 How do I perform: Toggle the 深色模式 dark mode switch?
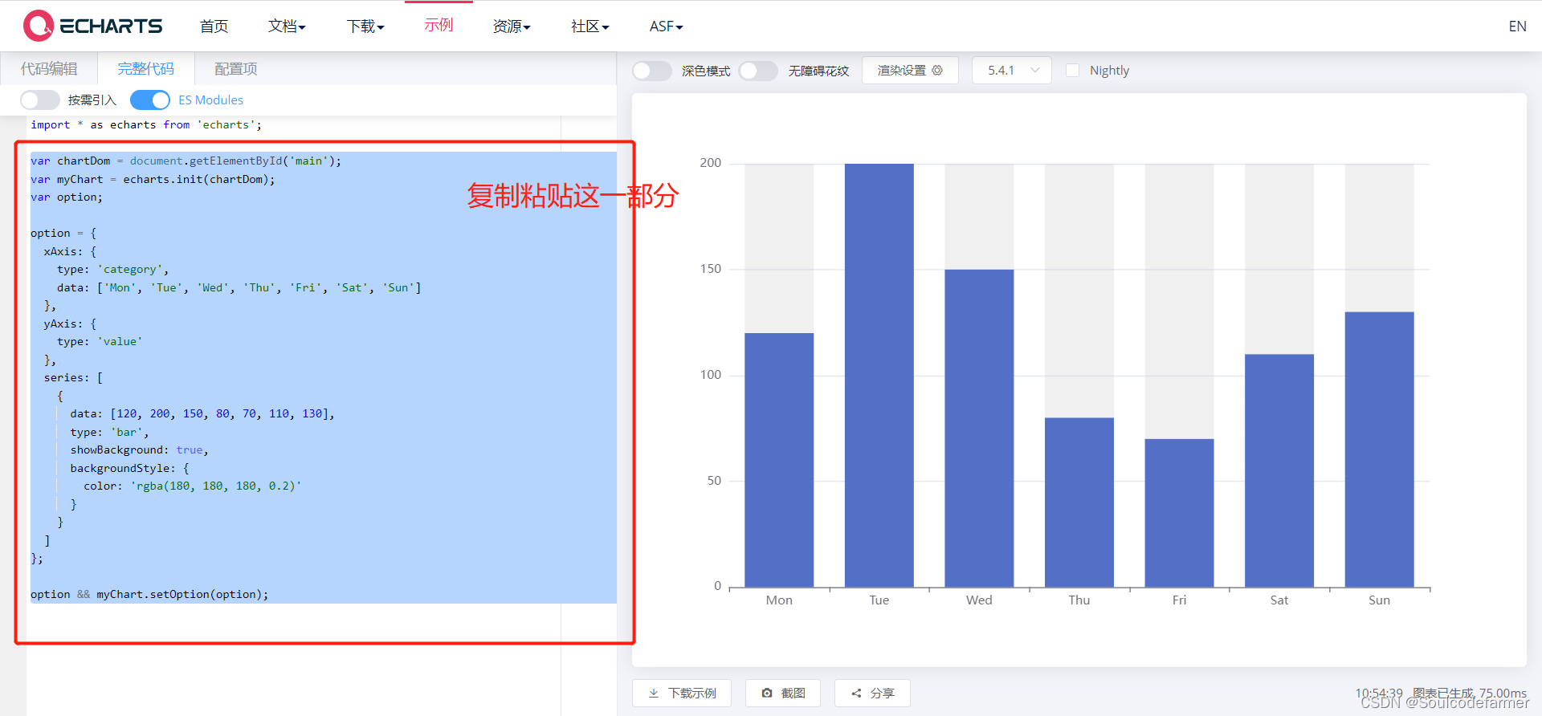[x=652, y=71]
